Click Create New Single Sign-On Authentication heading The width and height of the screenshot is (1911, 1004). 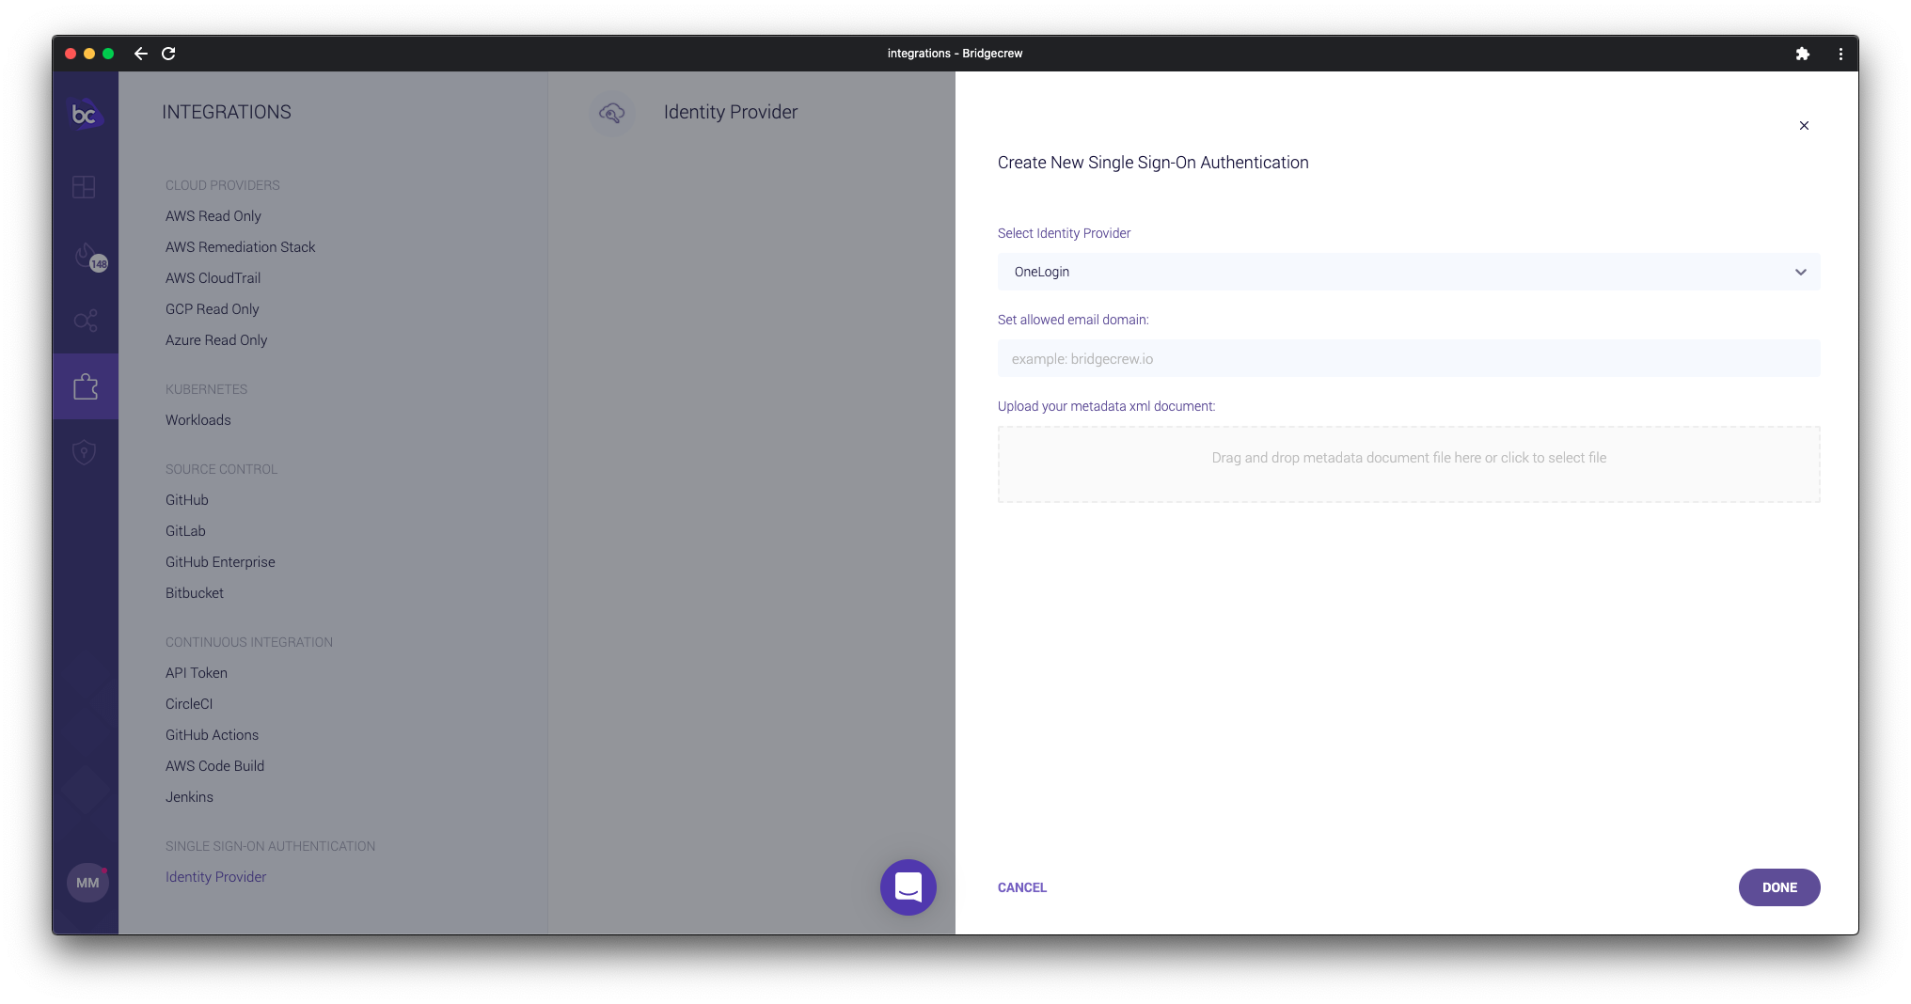click(x=1153, y=163)
